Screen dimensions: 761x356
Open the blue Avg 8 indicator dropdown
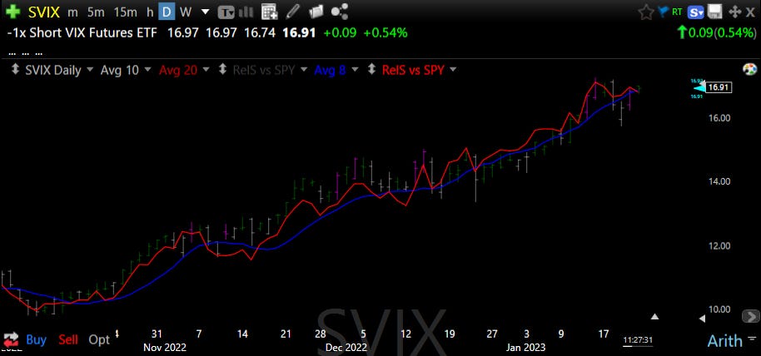tap(355, 71)
